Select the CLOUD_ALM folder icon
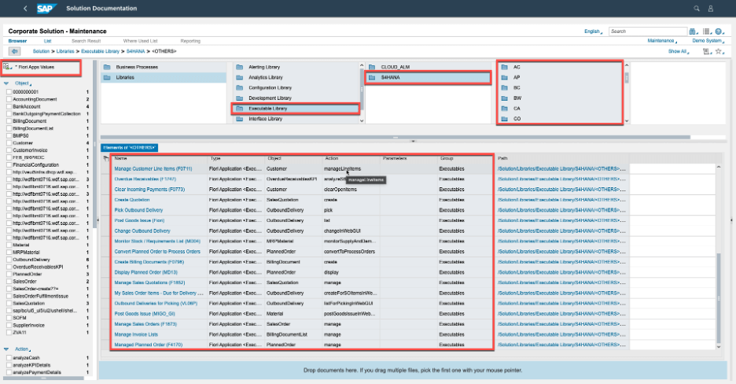Viewport: 736px width, 384px height. (x=372, y=67)
